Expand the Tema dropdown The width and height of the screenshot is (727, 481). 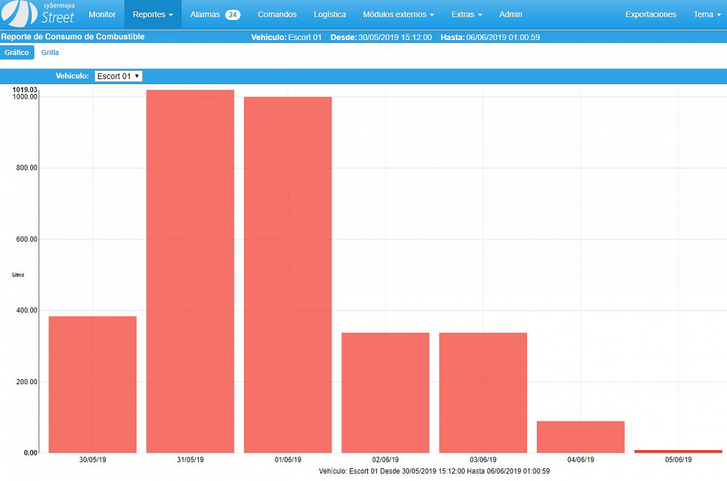coord(706,14)
